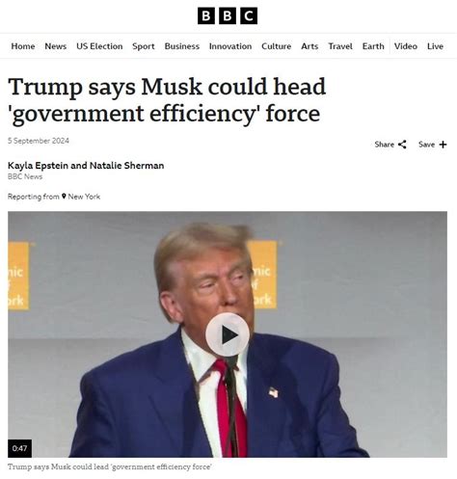
Task: Click the share icon
Action: [402, 145]
